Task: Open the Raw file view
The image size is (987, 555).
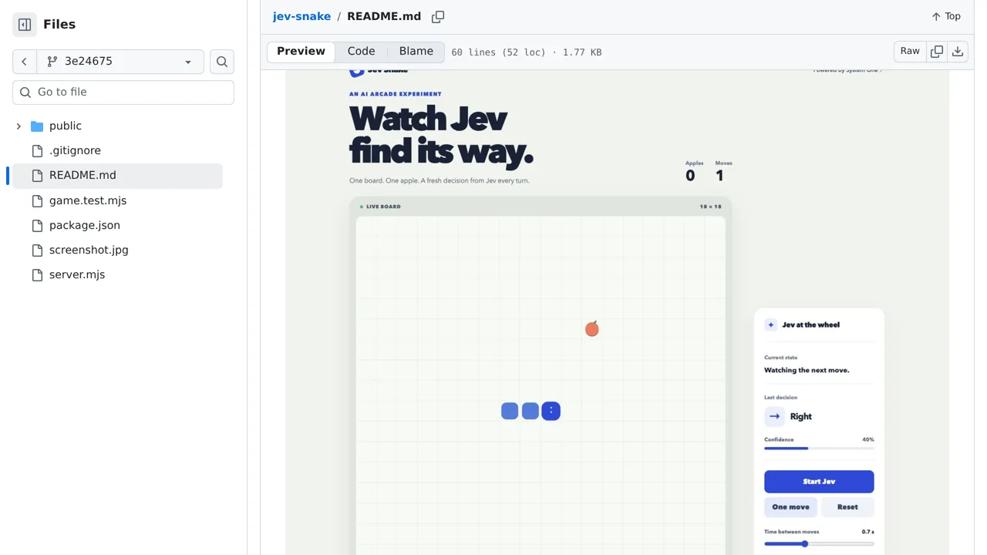Action: (x=910, y=52)
